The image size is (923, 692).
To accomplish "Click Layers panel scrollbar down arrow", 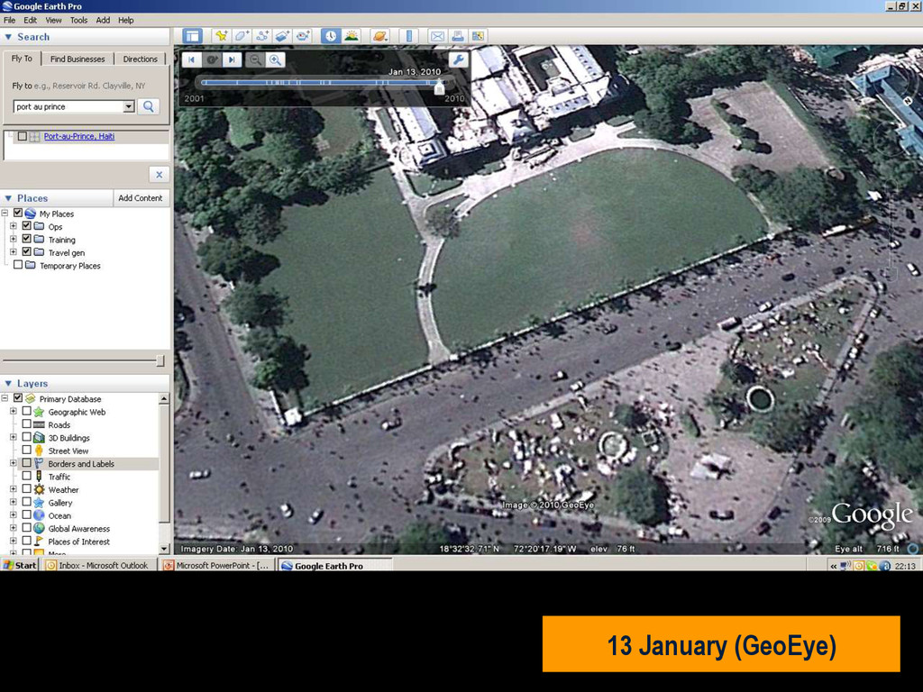I will click(164, 549).
